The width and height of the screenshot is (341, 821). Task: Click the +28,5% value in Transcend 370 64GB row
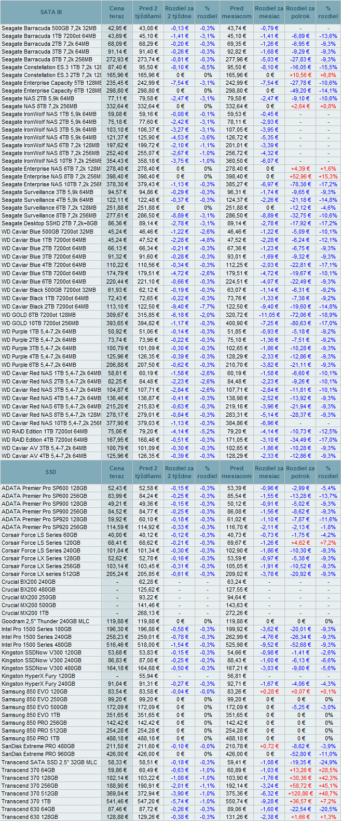[x=328, y=770]
